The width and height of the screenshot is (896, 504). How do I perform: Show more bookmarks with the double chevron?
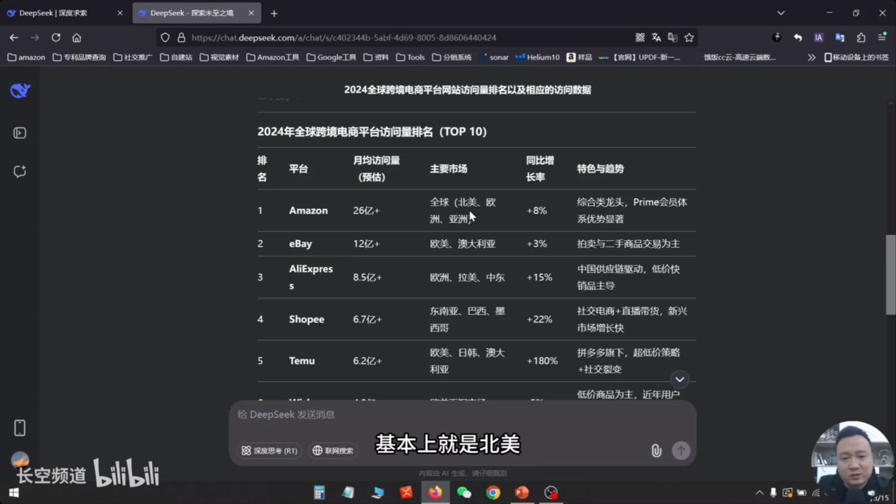tap(812, 57)
